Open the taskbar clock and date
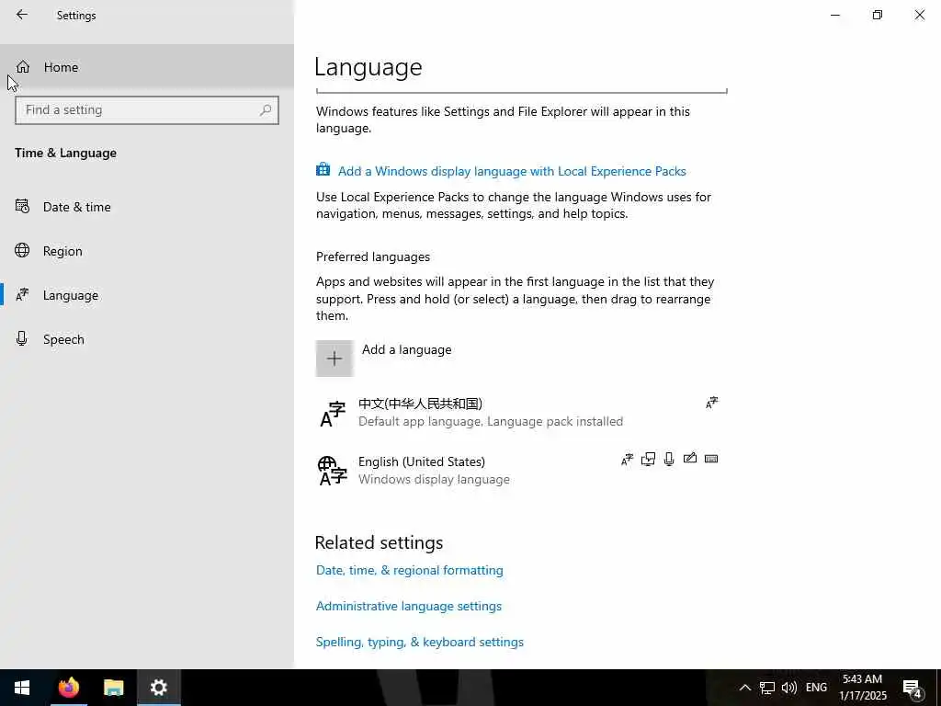The image size is (941, 706). tap(862, 688)
